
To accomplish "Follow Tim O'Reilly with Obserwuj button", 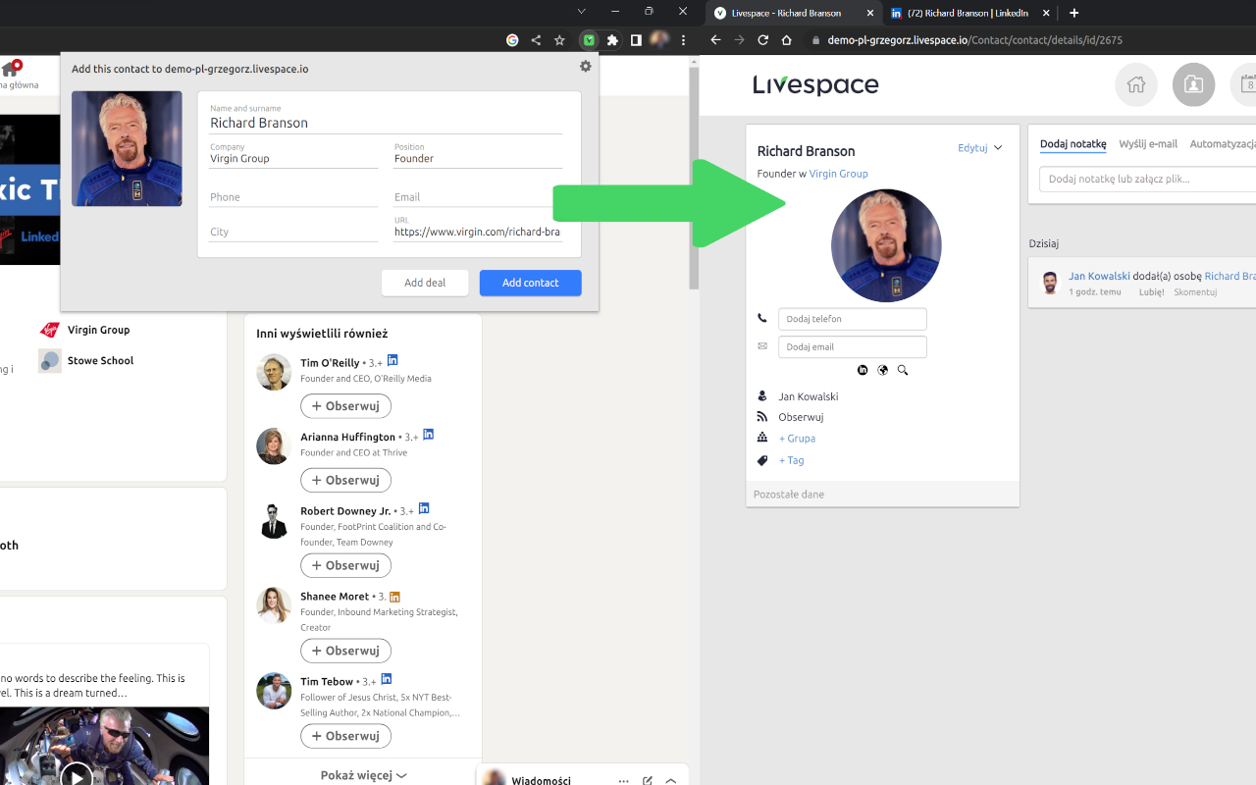I will click(x=345, y=405).
